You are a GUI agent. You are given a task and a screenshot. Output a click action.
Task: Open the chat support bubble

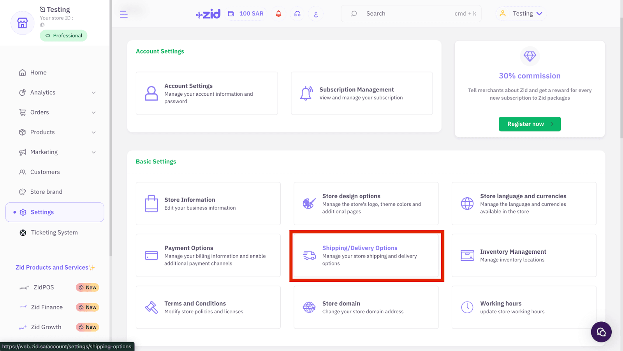[x=601, y=332]
